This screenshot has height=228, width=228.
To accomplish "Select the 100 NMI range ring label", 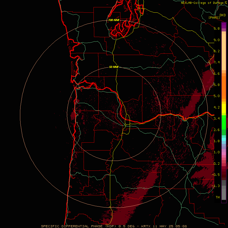I will [114, 20].
